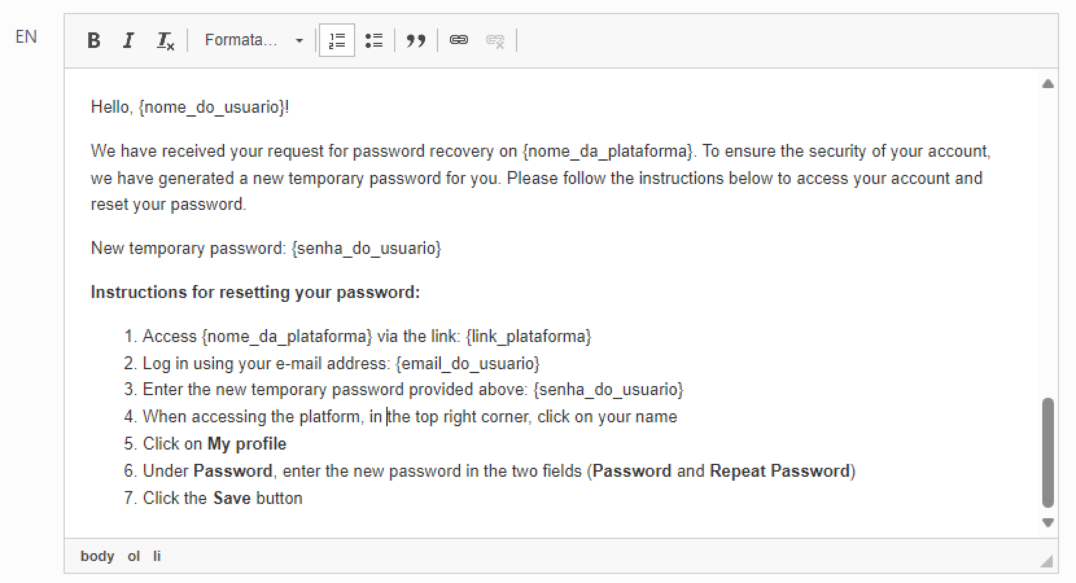Click the editor resize handle corner
Viewport: 1076px width, 583px height.
coord(1046,561)
